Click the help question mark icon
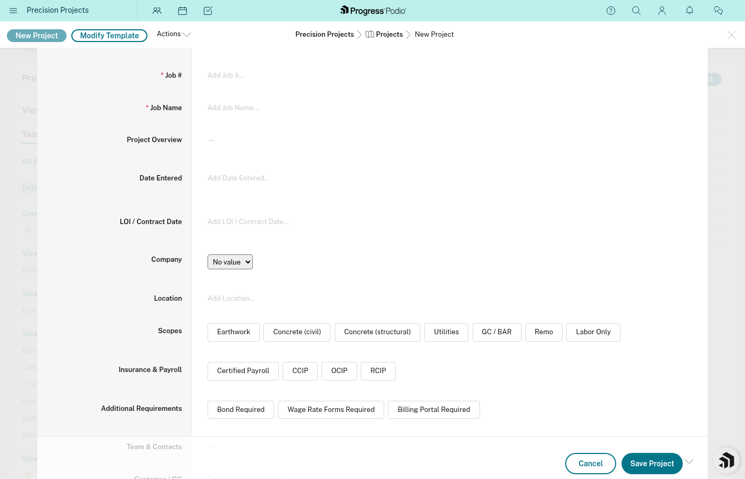The height and width of the screenshot is (479, 745). (611, 11)
